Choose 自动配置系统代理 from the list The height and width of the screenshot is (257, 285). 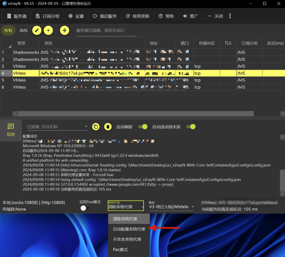129,229
